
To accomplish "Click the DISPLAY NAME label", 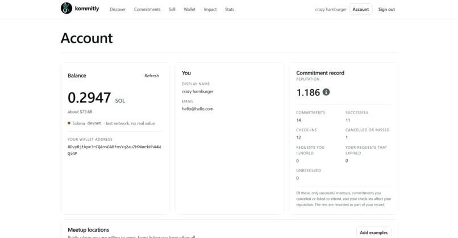I will coord(195,84).
